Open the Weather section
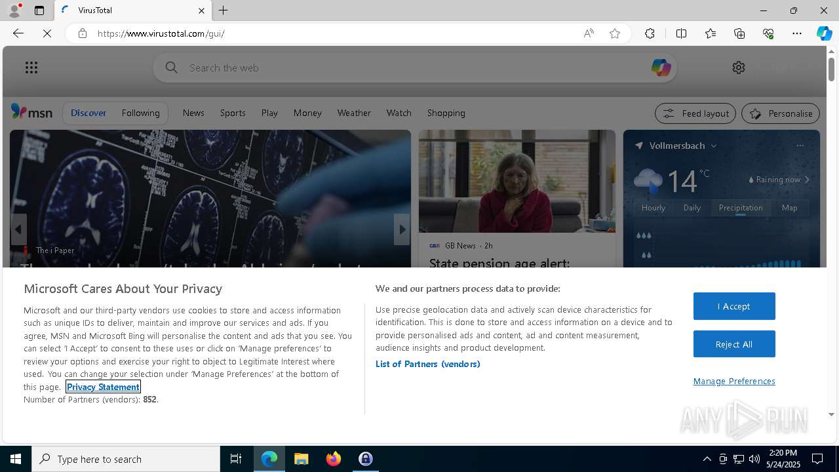 pos(354,113)
